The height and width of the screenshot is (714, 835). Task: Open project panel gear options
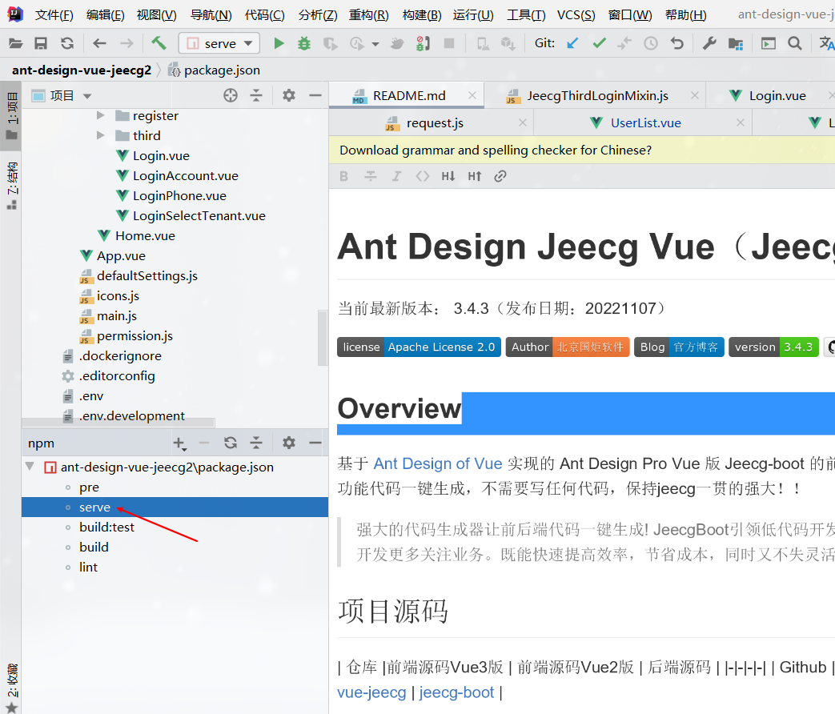tap(289, 95)
